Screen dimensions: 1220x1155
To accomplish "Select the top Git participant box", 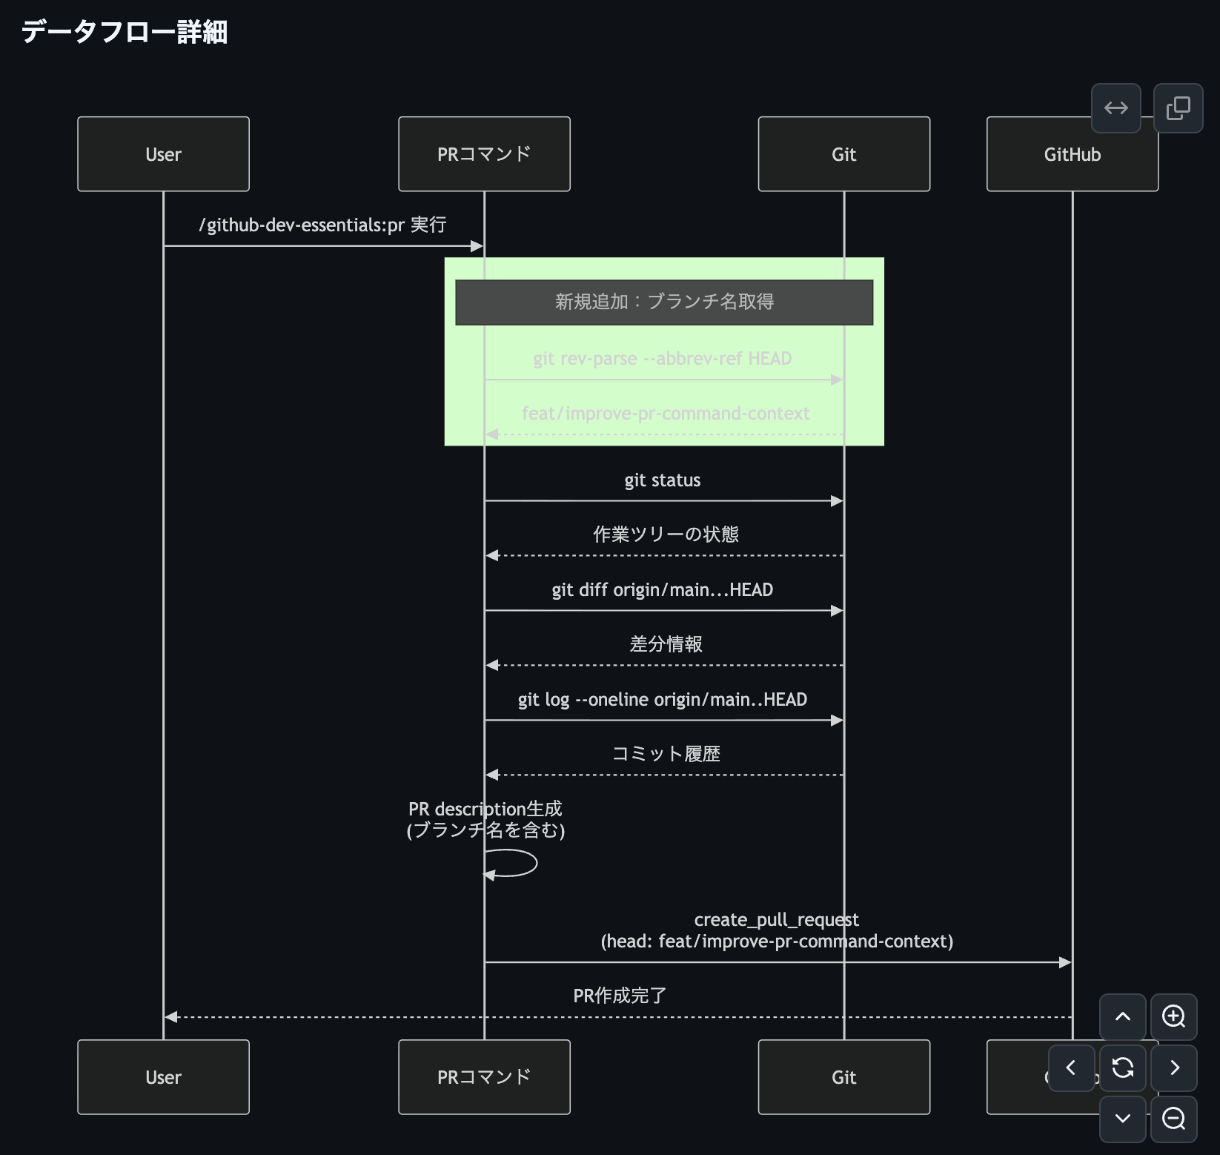I will 843,154.
